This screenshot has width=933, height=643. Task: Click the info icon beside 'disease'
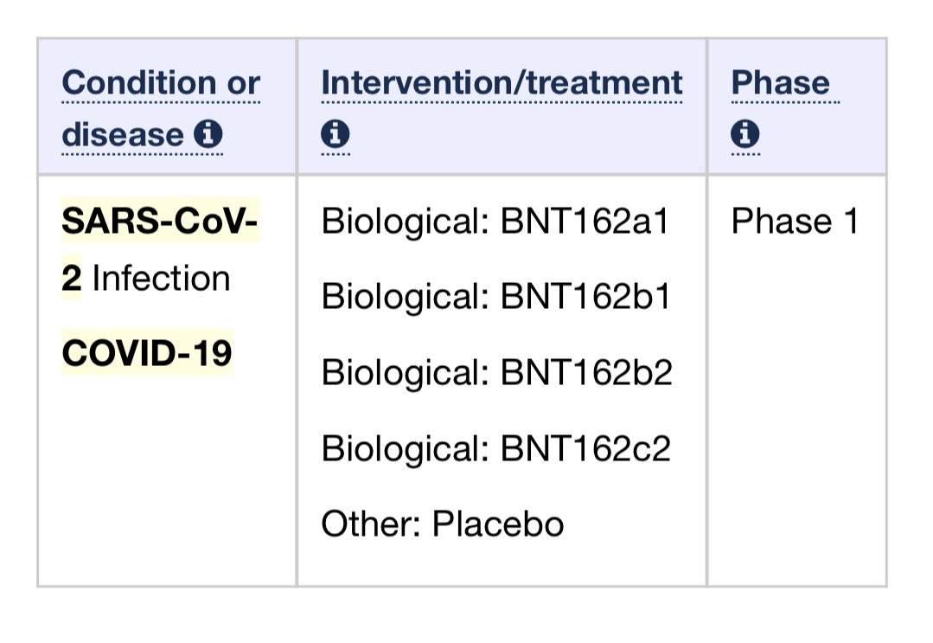click(x=208, y=133)
